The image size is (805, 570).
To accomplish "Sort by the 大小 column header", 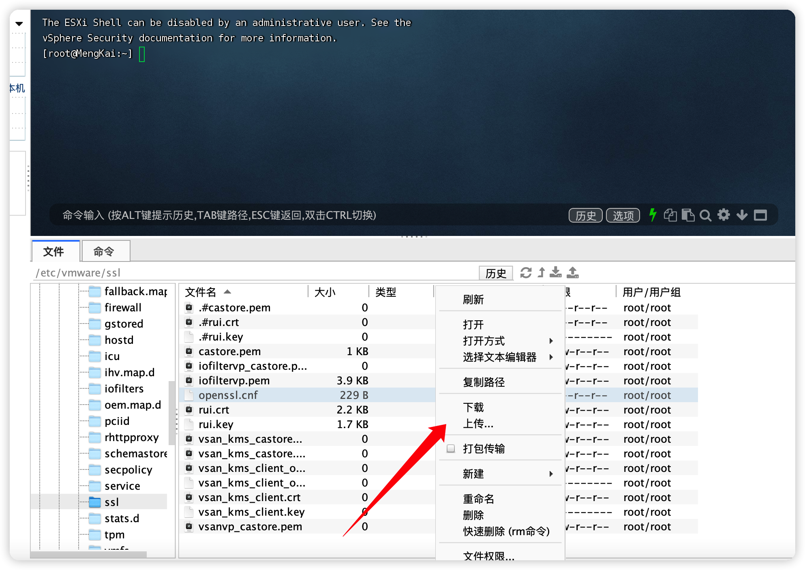I will [x=338, y=292].
